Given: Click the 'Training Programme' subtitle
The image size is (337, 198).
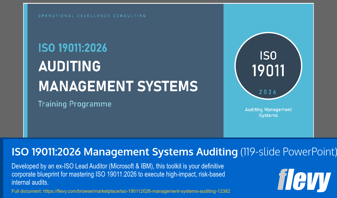Looking at the screenshot, I should coord(75,104).
